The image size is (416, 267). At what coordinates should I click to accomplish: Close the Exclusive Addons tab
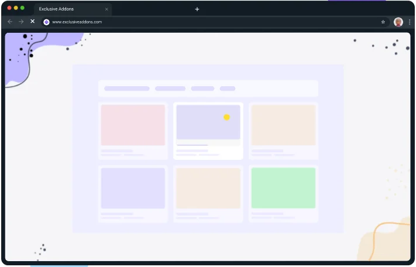coord(106,9)
